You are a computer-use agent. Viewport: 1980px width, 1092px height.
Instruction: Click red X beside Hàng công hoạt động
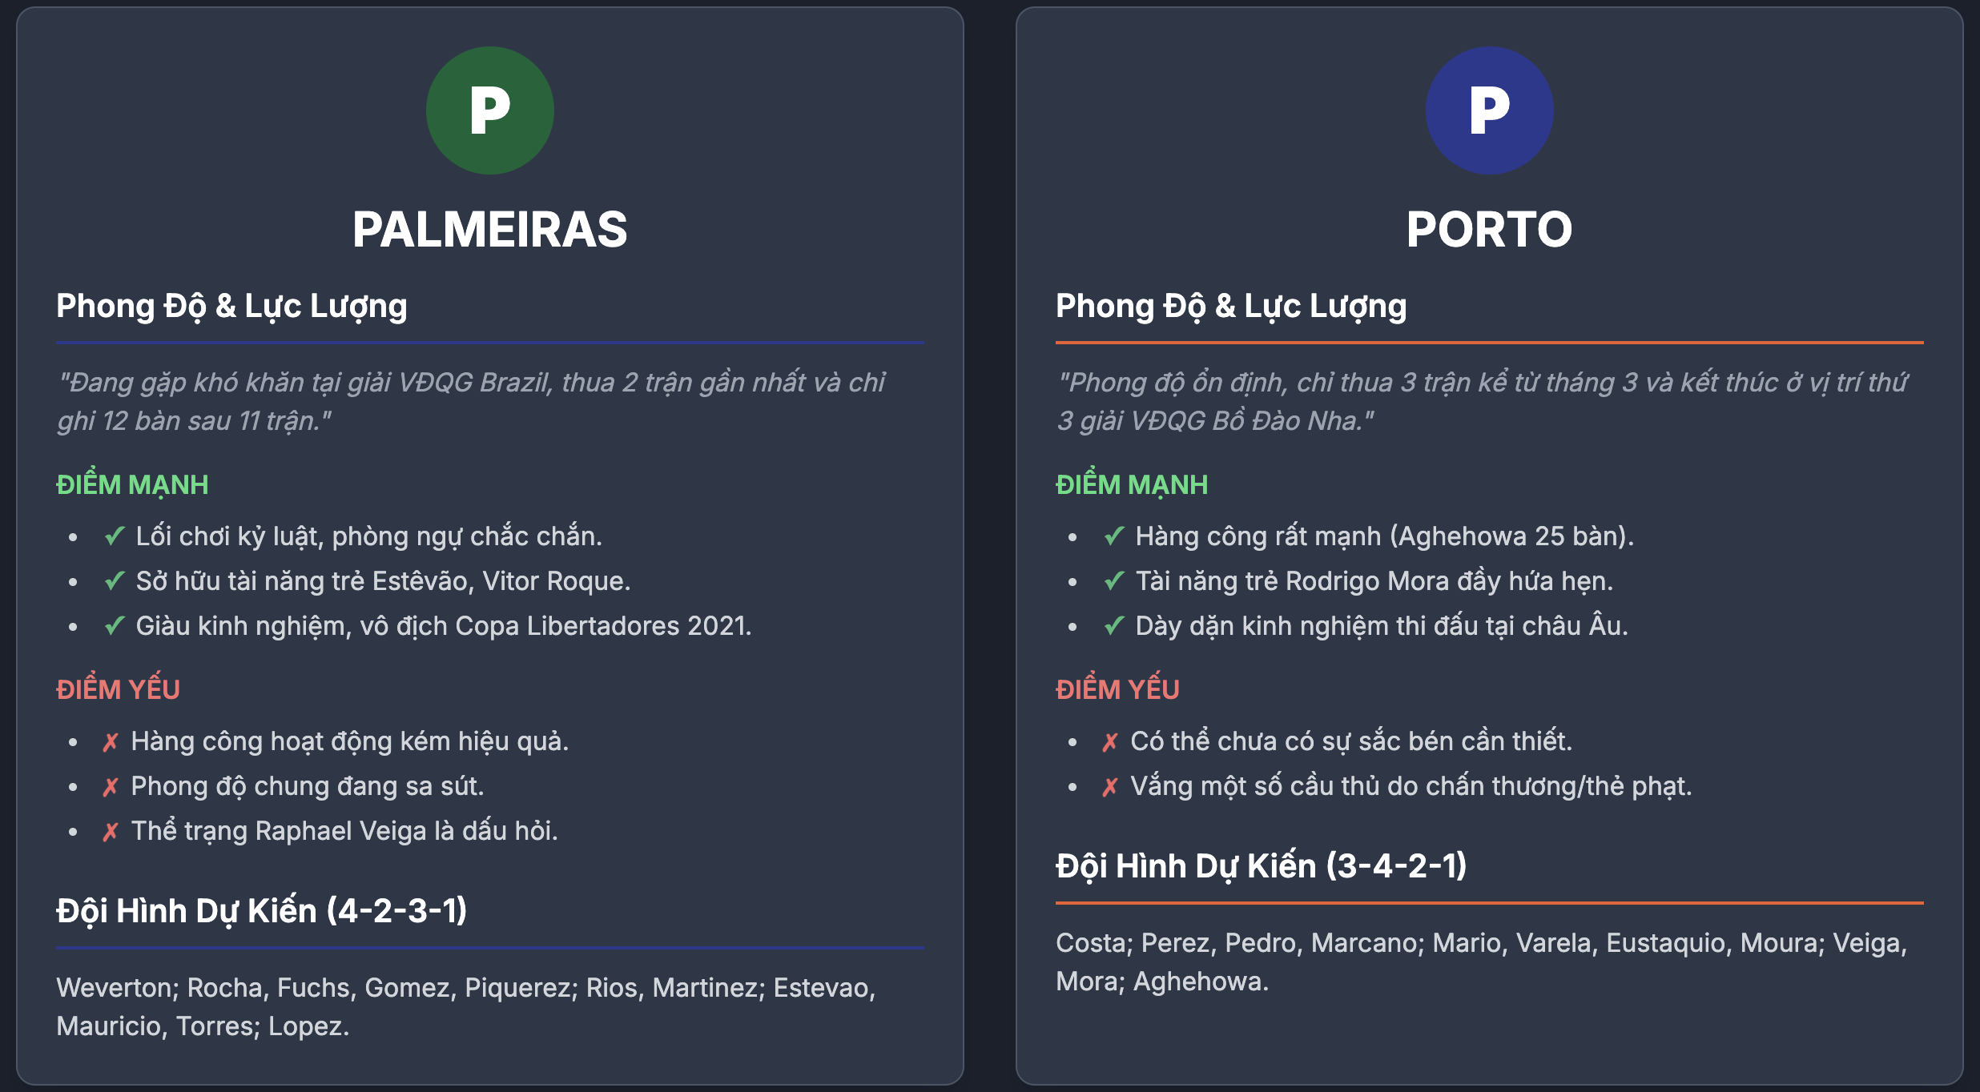point(111,742)
